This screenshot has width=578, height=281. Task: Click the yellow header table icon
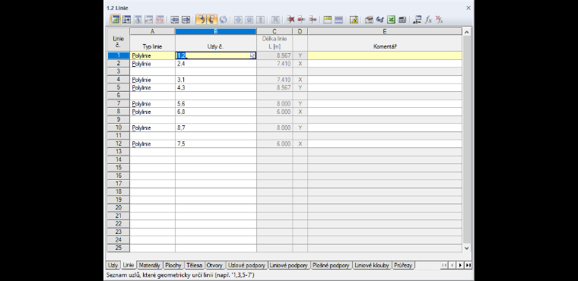coord(327,20)
